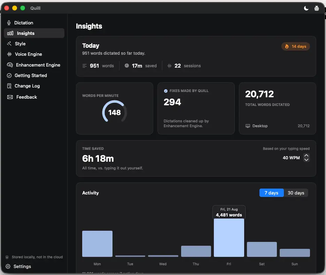View the Change Log
Image resolution: width=326 pixels, height=275 pixels.
point(34,86)
